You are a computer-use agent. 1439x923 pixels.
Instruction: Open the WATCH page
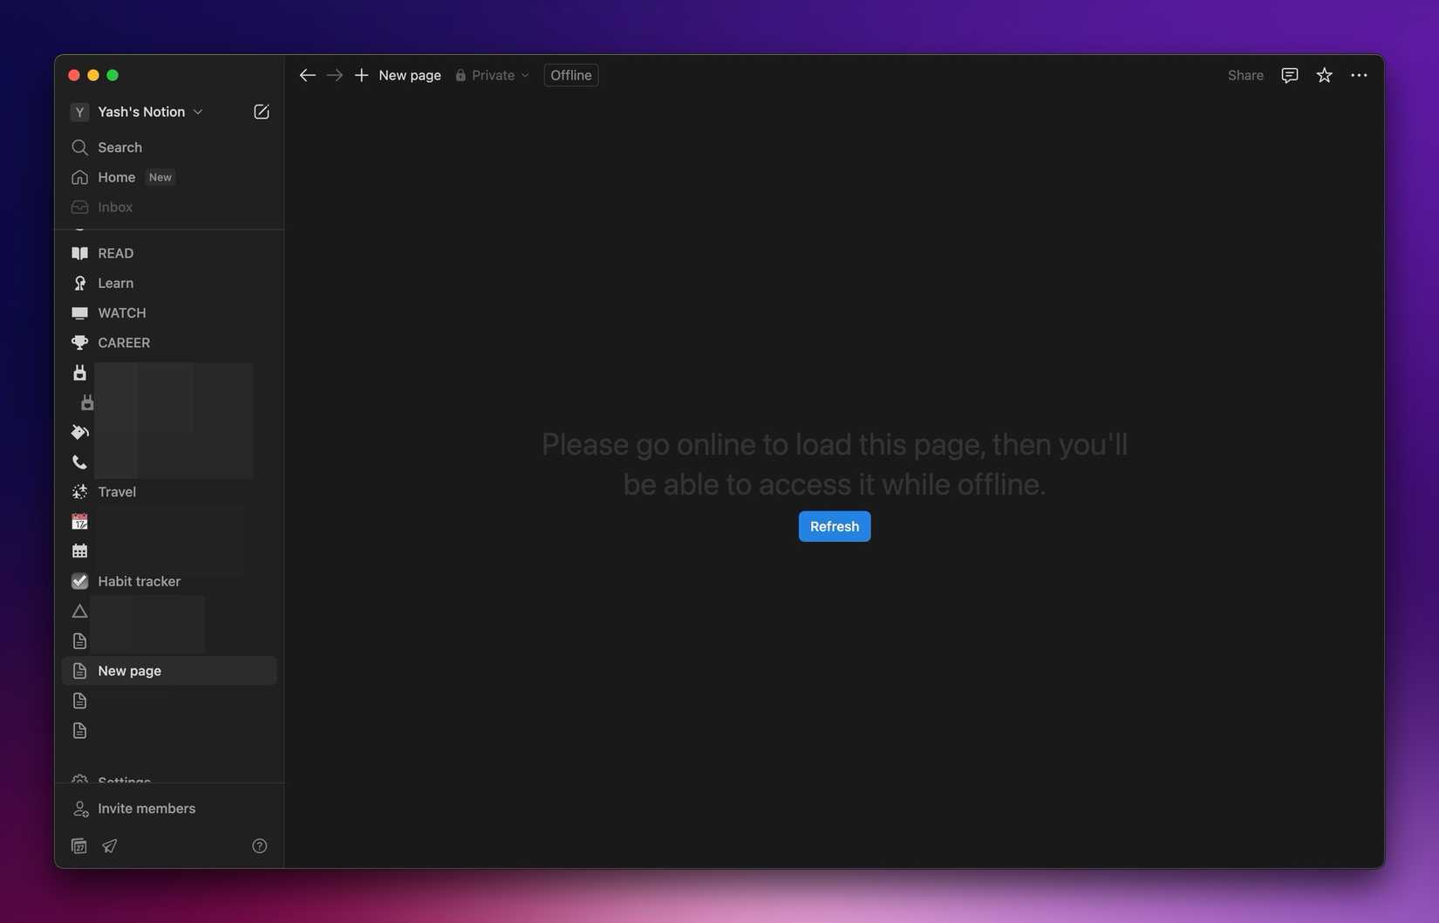169,312
